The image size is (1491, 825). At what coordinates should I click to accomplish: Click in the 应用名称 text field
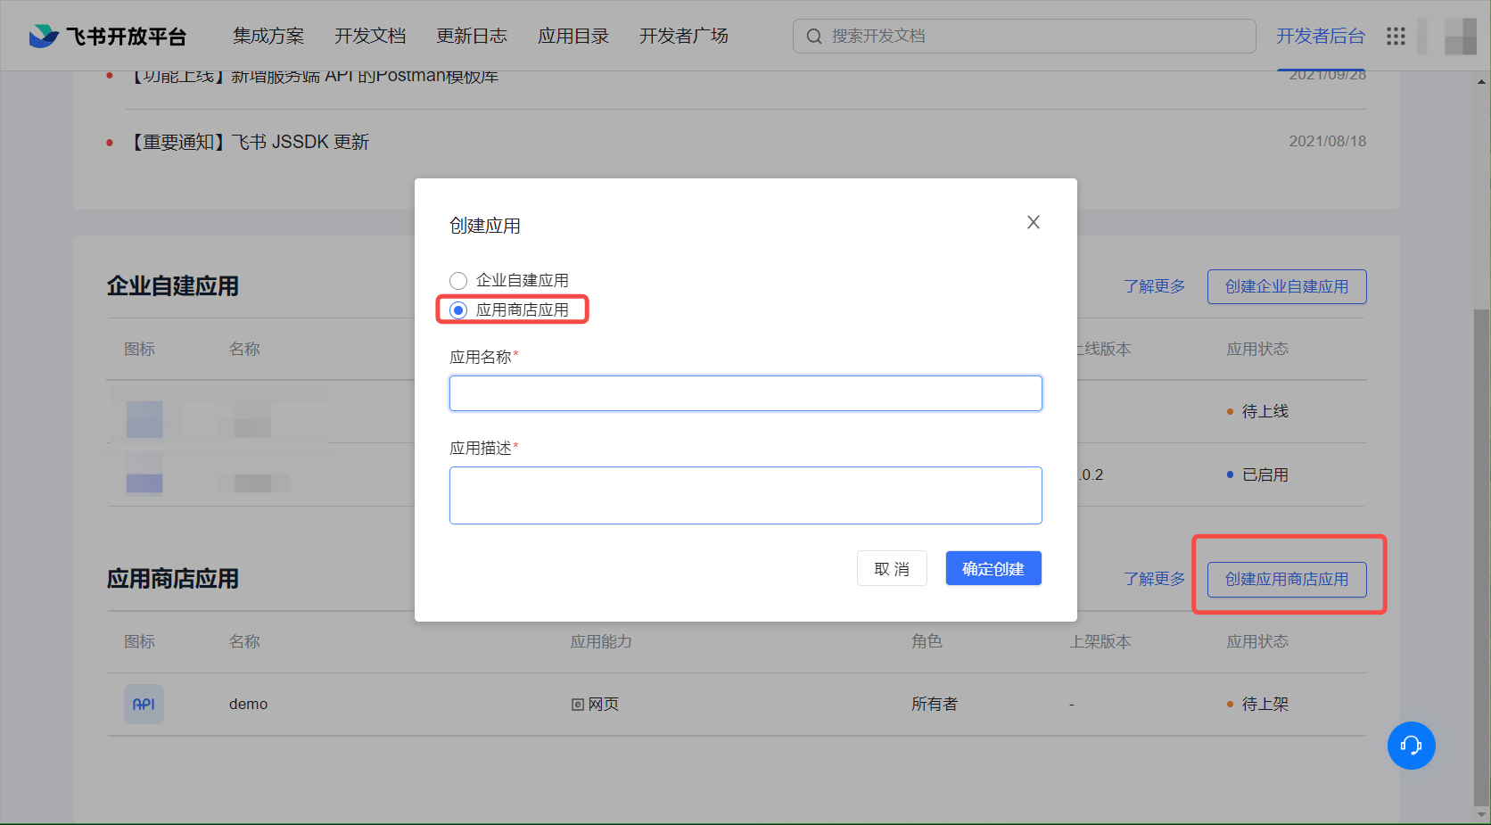click(745, 393)
